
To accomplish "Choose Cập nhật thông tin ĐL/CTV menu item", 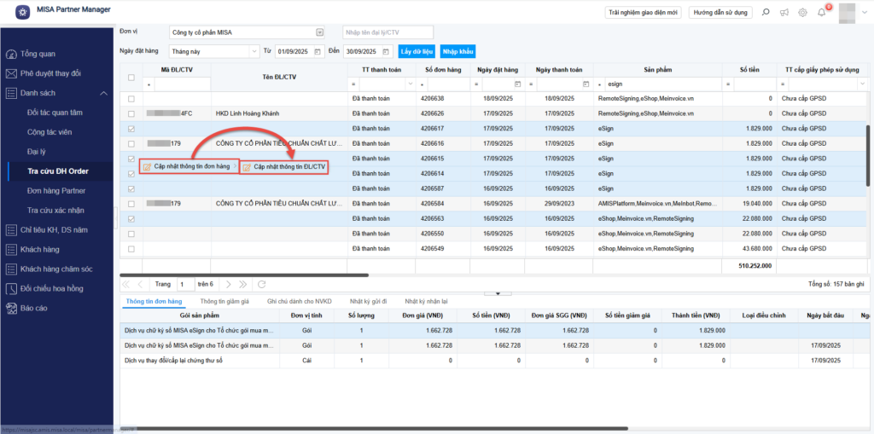I will click(x=283, y=167).
